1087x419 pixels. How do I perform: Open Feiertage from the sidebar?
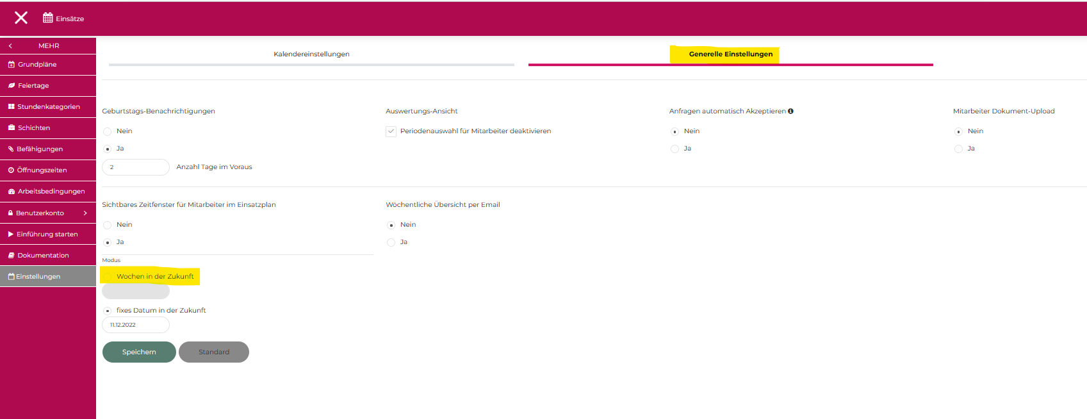12,86
